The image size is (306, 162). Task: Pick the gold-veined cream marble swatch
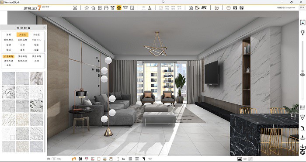click(22, 120)
